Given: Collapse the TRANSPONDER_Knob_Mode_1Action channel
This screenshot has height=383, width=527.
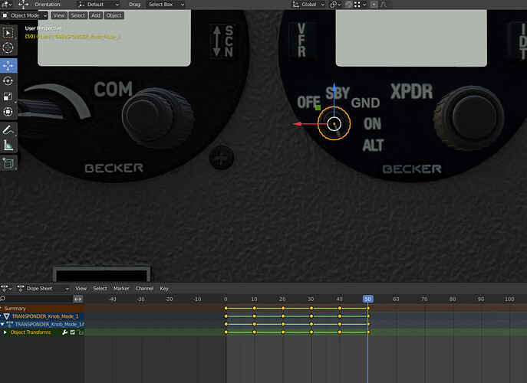Looking at the screenshot, I should click(x=2, y=324).
